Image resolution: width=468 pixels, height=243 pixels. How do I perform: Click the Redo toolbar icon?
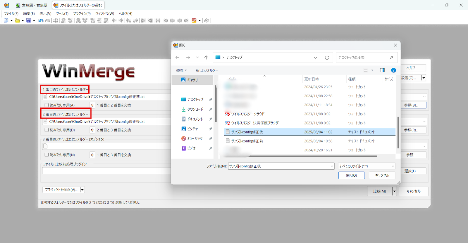[x=48, y=20]
